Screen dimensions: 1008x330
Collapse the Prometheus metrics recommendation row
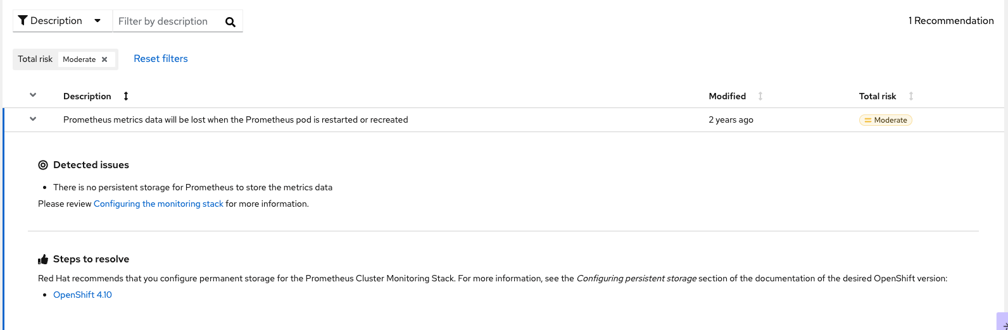click(x=33, y=119)
